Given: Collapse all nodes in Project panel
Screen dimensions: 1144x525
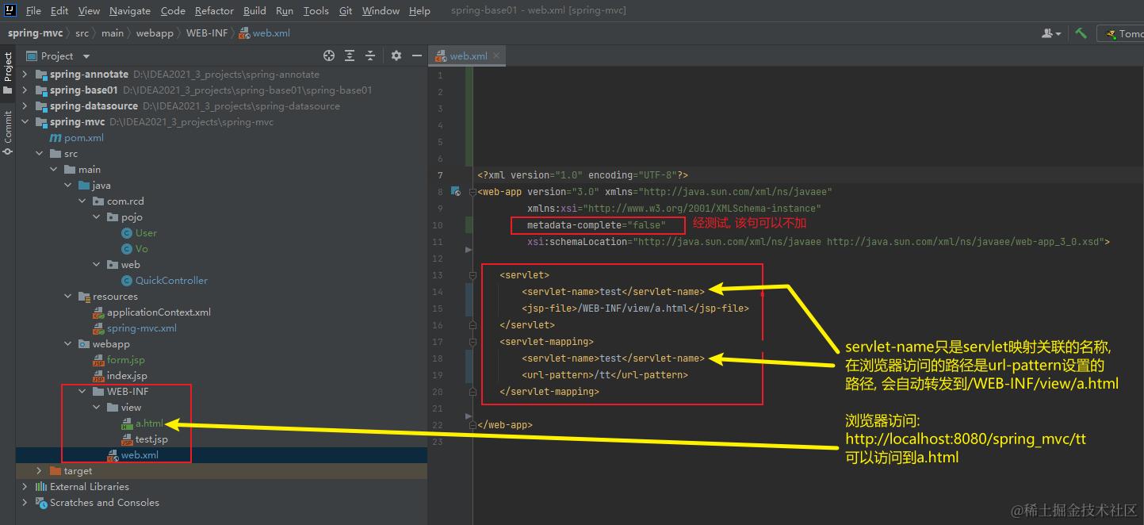Looking at the screenshot, I should pos(370,56).
